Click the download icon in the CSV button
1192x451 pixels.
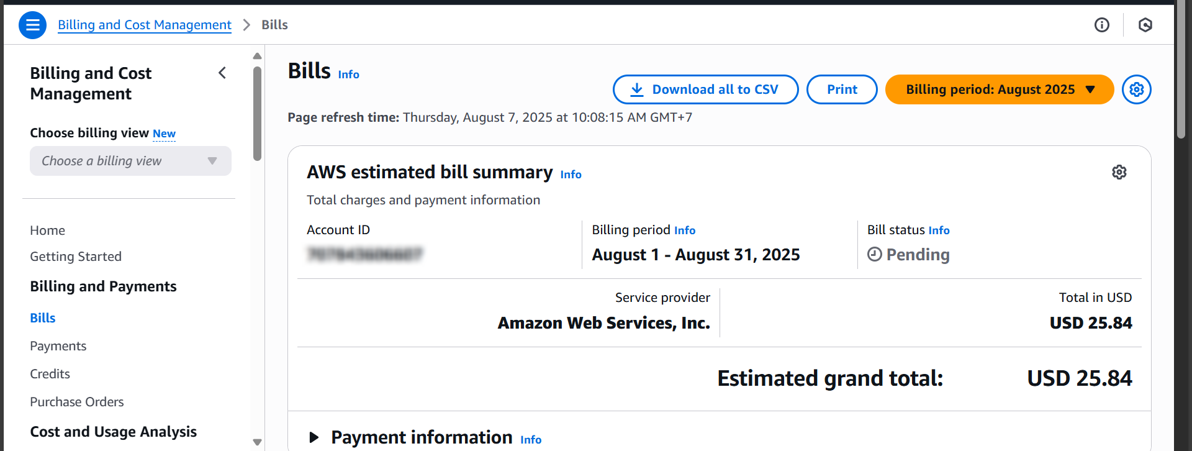coord(636,89)
